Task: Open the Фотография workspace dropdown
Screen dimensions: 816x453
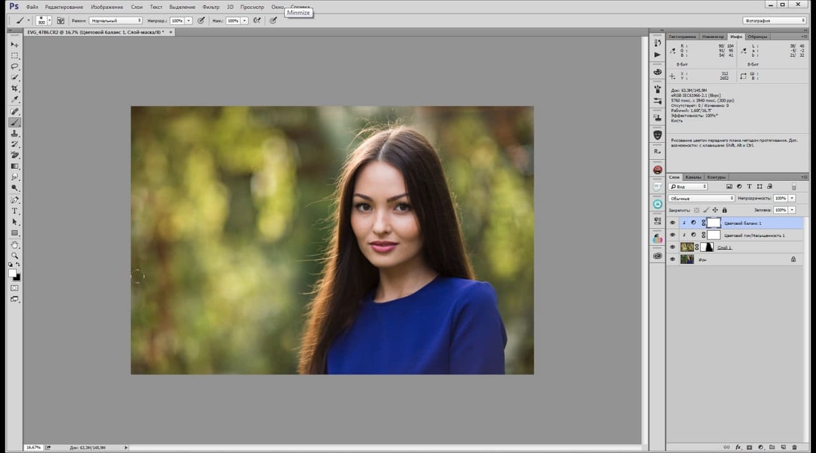Action: click(x=775, y=20)
